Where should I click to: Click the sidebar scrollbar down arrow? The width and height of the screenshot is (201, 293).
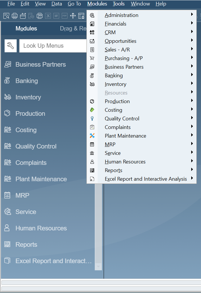pyautogui.click(x=98, y=267)
